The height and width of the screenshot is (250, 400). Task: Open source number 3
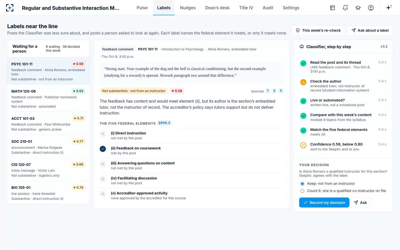281,91
